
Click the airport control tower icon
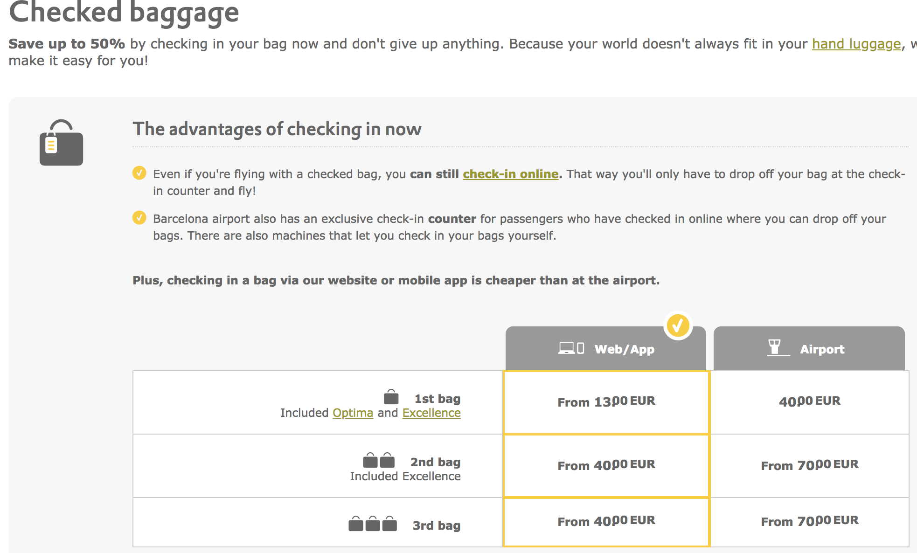(x=778, y=348)
